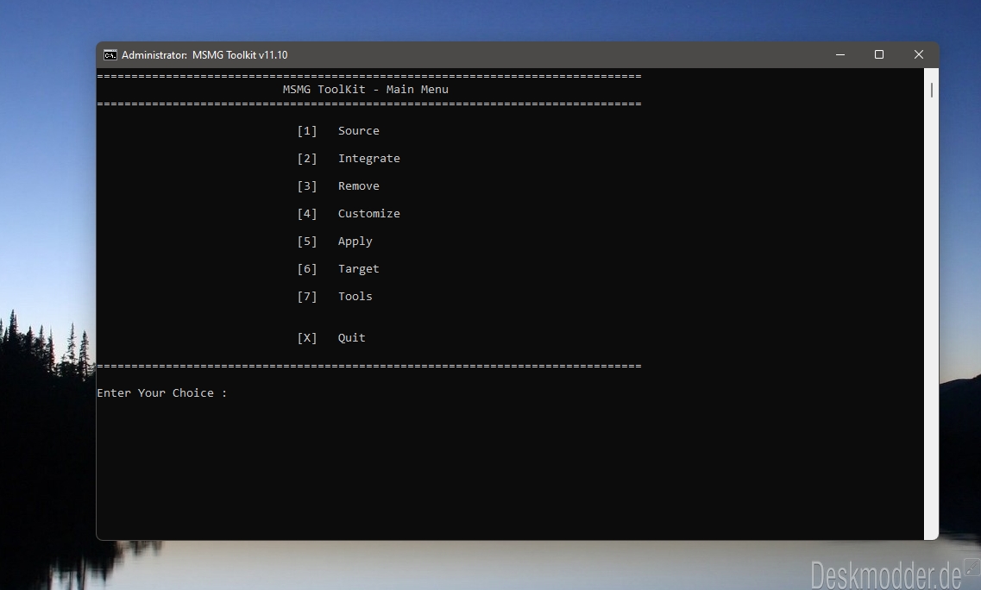Click the console vertical scrollbar thumb

pyautogui.click(x=932, y=90)
